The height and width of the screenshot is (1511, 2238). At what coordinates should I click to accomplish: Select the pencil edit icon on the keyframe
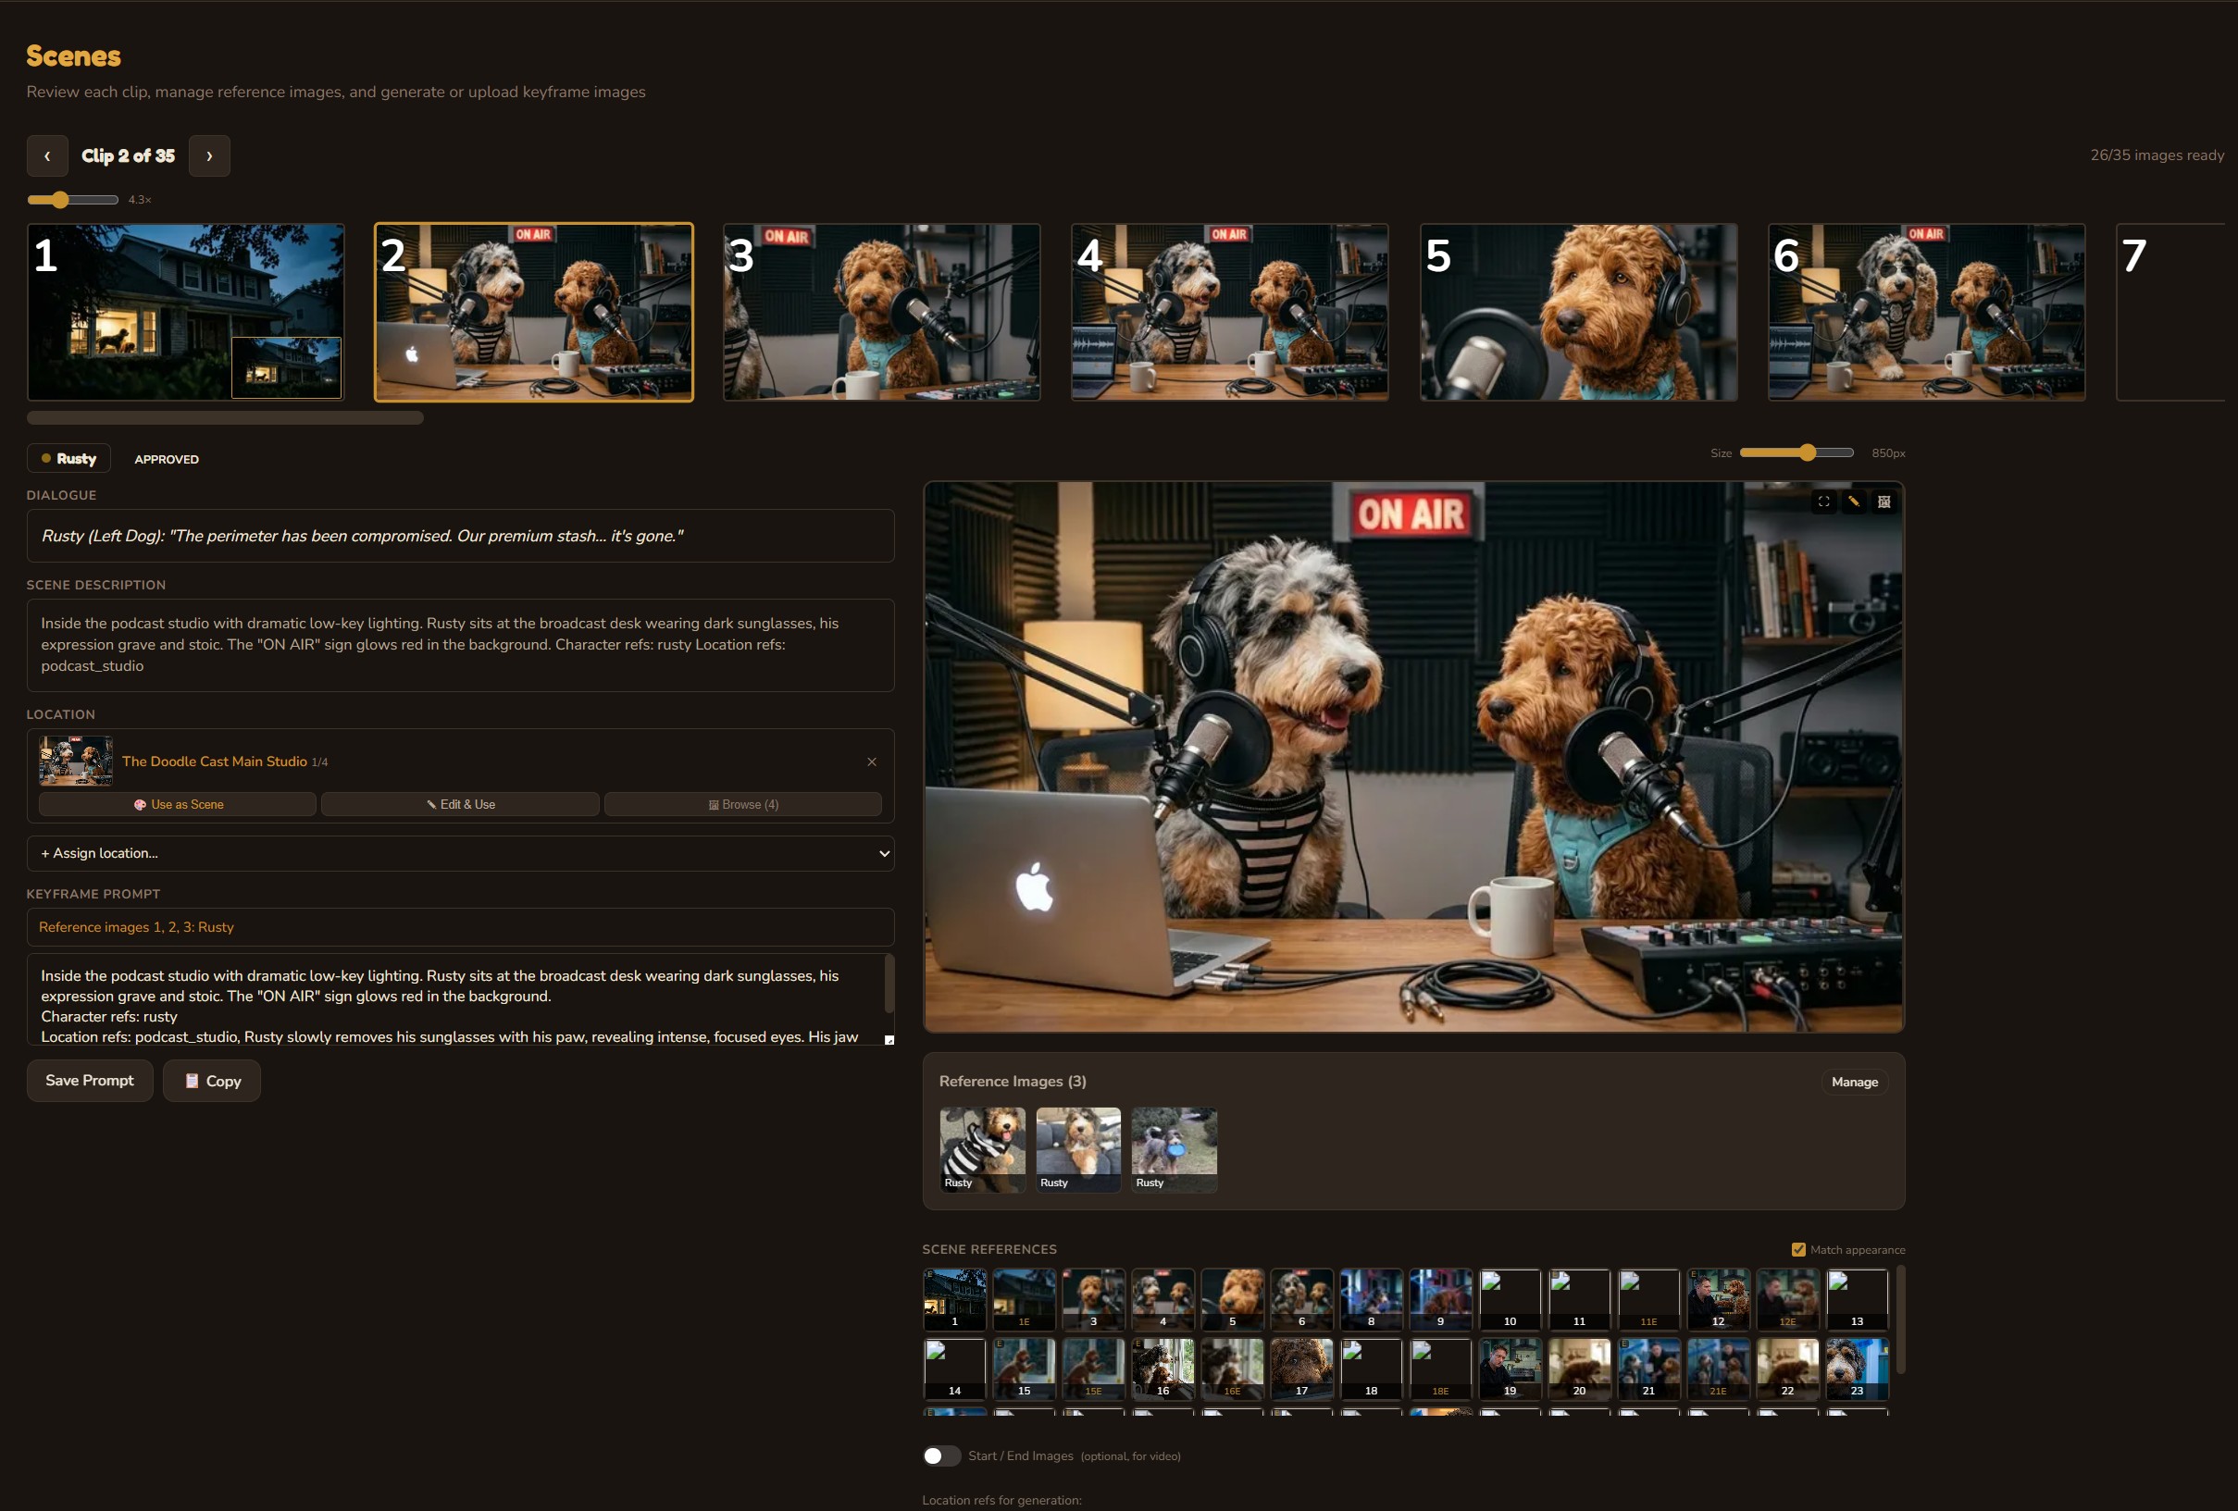(1854, 502)
